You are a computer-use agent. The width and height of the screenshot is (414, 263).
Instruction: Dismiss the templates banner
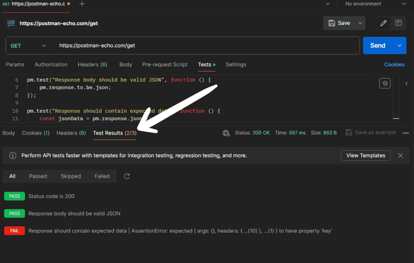click(400, 155)
